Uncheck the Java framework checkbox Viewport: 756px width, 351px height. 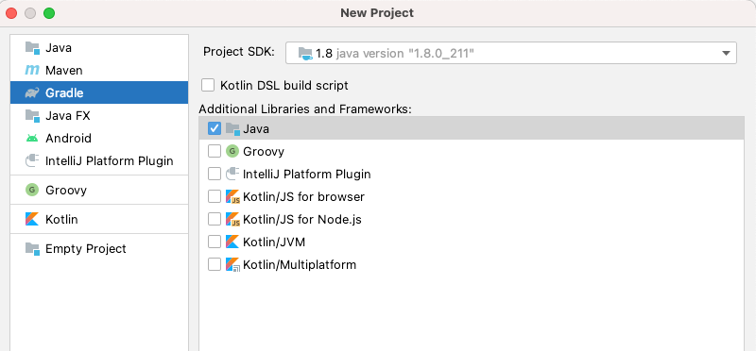[x=215, y=128]
